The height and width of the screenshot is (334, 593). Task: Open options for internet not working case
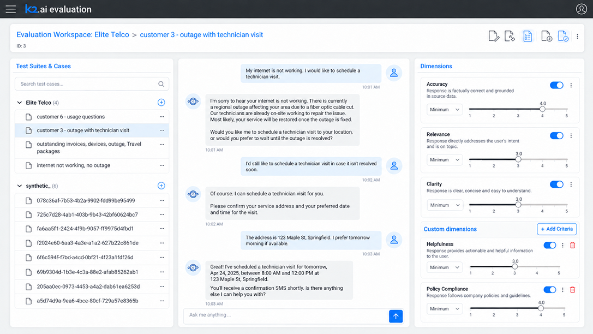coord(162,165)
